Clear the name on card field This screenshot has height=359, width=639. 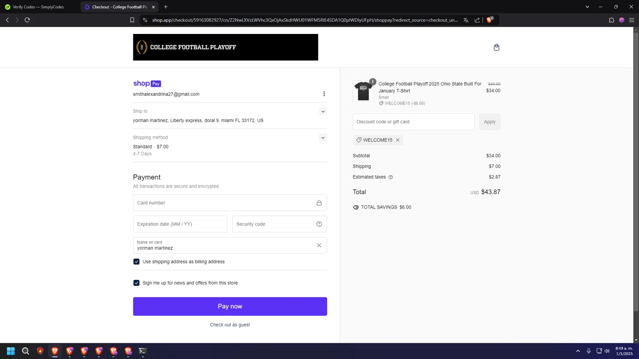tap(319, 245)
